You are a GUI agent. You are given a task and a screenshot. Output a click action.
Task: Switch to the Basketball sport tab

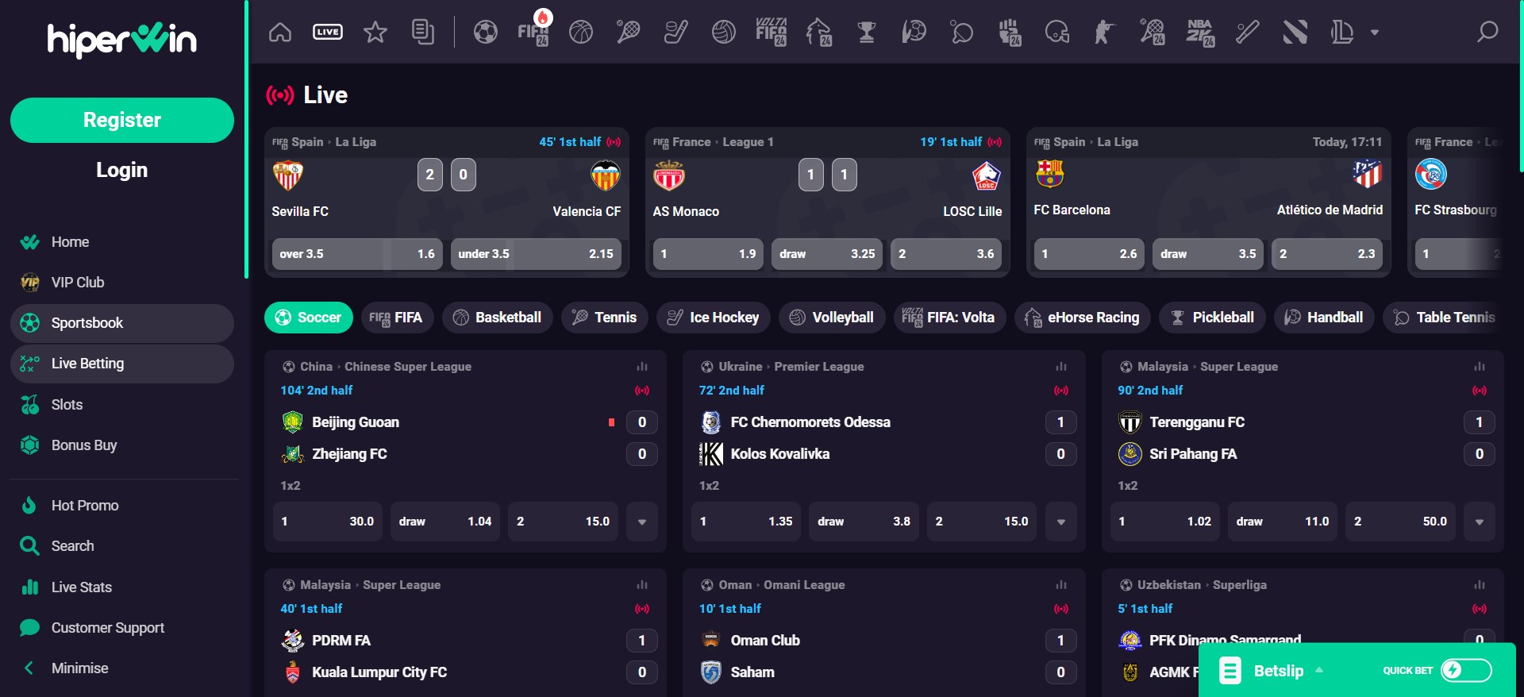tap(498, 318)
